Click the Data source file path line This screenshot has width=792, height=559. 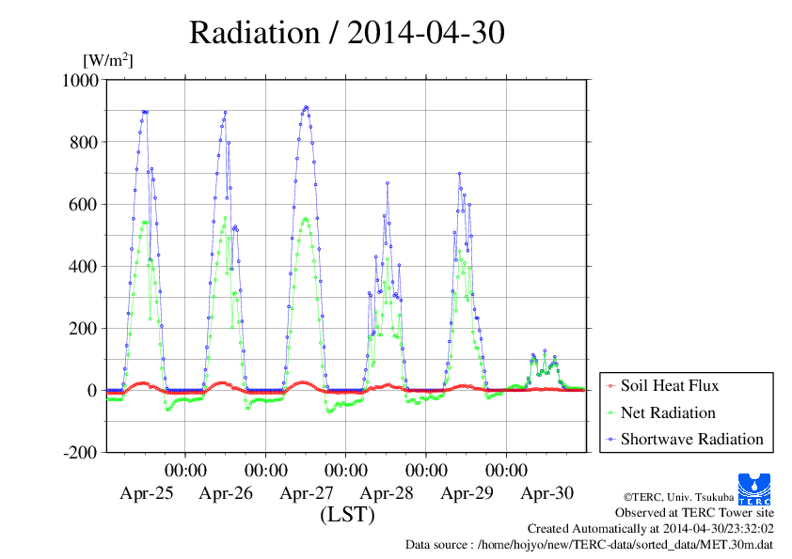[x=590, y=545]
